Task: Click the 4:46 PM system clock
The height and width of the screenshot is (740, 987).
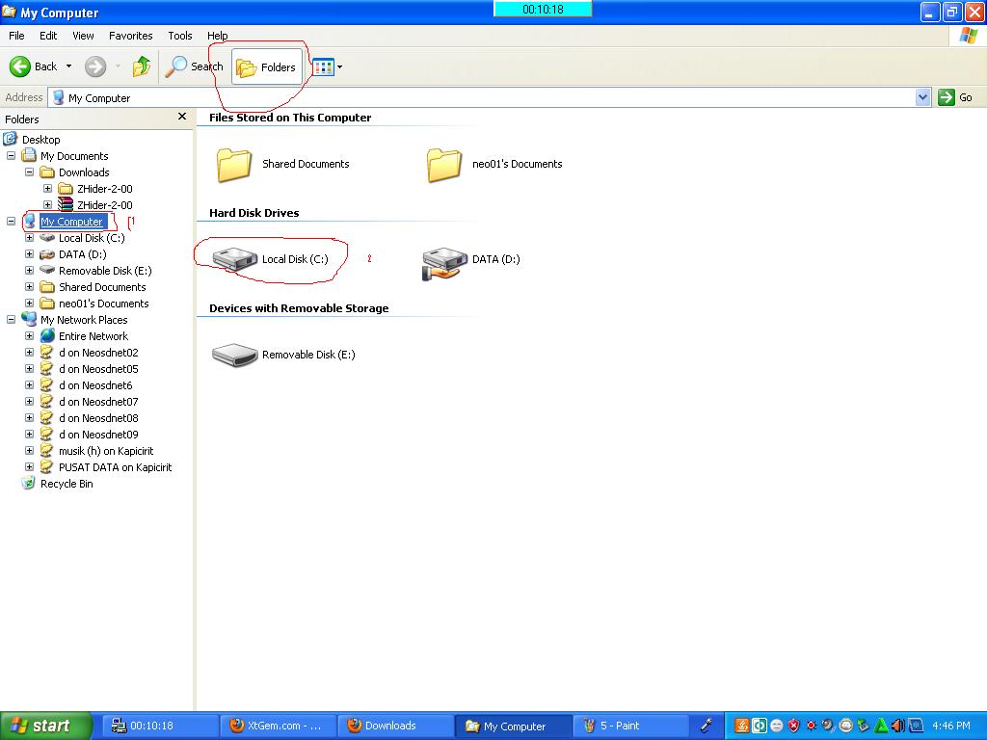Action: click(951, 726)
